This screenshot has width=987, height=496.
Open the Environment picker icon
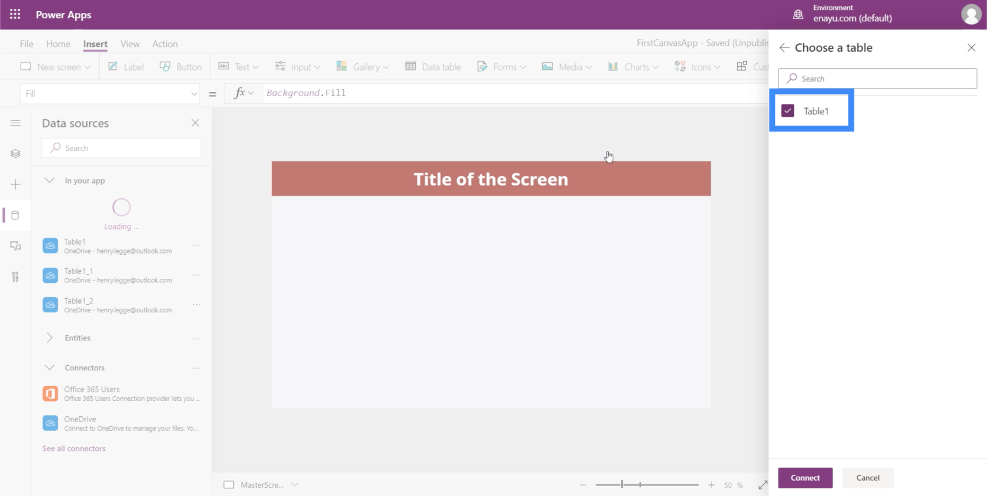coord(798,14)
